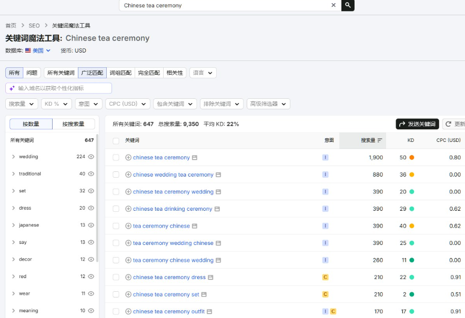
Task: Select the 所有关键词 match tab
Action: point(61,73)
